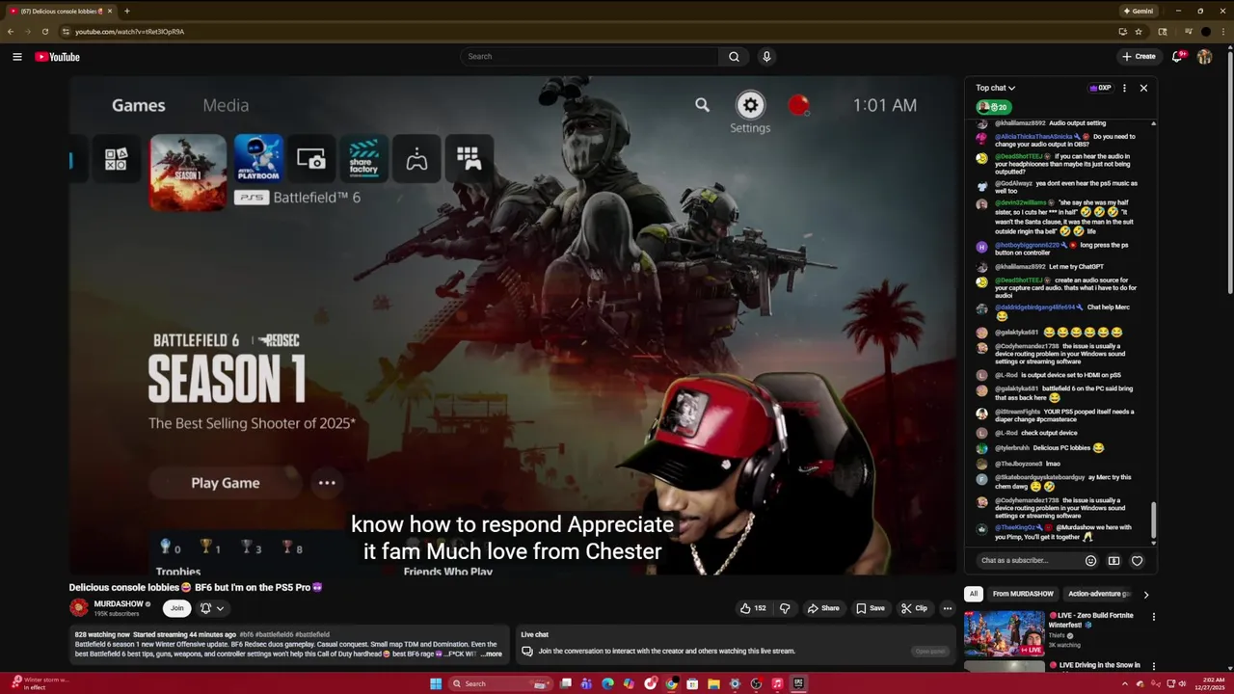Open Super Chat purchase icon
Screen dimensions: 1234x694
click(x=1113, y=561)
